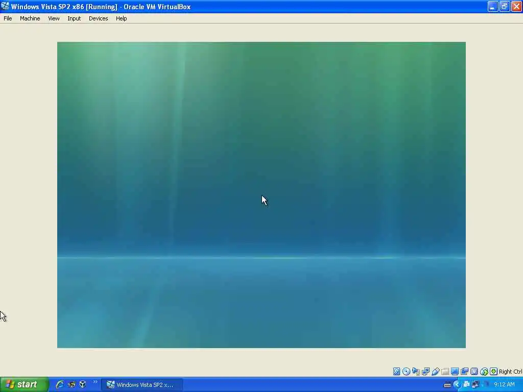
Task: Restore down the VirtualBox window
Action: (x=505, y=6)
